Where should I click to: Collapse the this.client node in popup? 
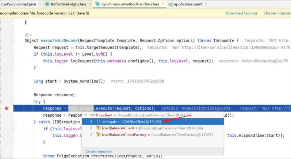coord(85,115)
